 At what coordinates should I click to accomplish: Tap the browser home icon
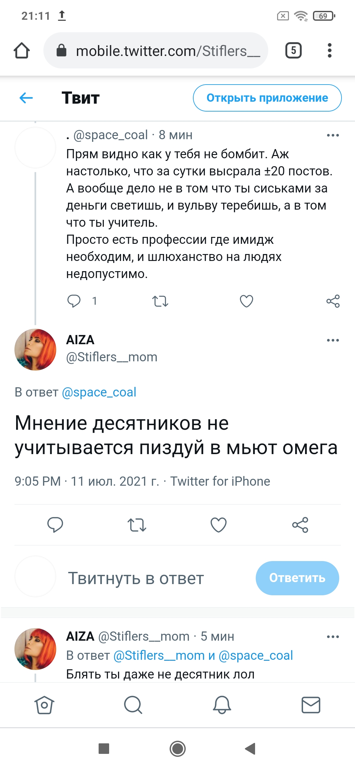click(x=22, y=51)
